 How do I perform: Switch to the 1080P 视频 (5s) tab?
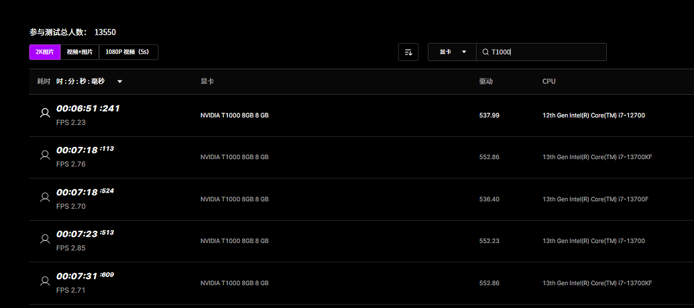coord(128,52)
